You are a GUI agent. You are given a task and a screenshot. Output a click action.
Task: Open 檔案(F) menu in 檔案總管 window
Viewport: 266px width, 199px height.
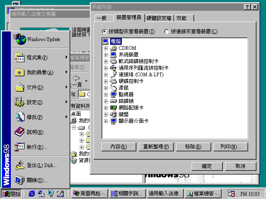(x=77, y=67)
